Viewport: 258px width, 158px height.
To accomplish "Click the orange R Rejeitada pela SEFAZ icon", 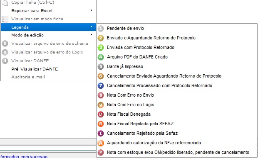I will [101, 124].
